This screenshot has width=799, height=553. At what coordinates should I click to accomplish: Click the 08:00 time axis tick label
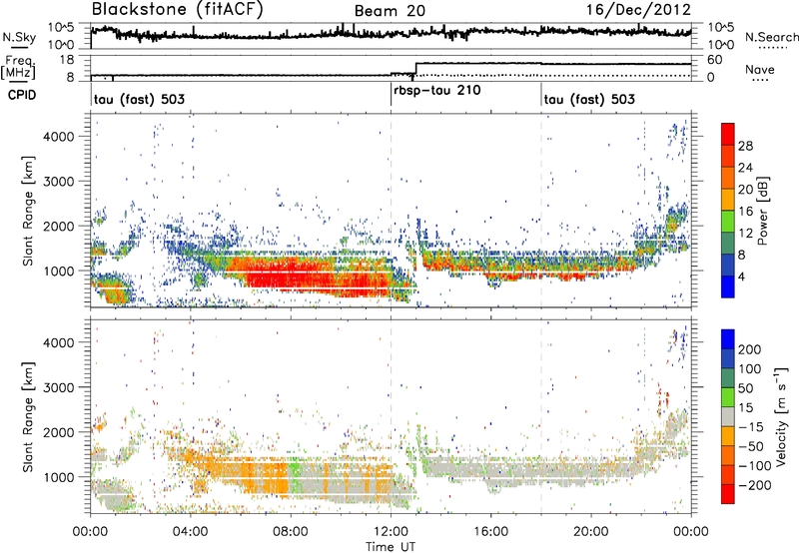[x=291, y=532]
